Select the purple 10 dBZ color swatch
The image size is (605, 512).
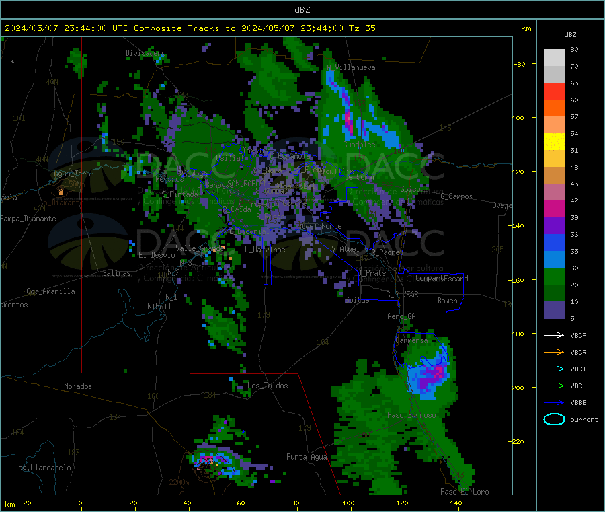point(554,309)
